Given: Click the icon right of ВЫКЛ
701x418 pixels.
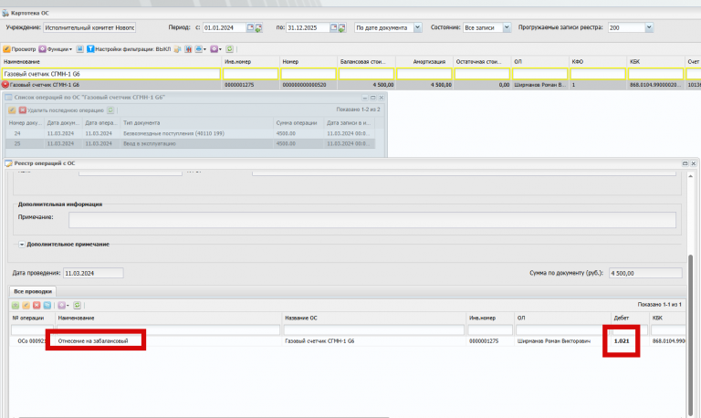Looking at the screenshot, I should (x=177, y=49).
